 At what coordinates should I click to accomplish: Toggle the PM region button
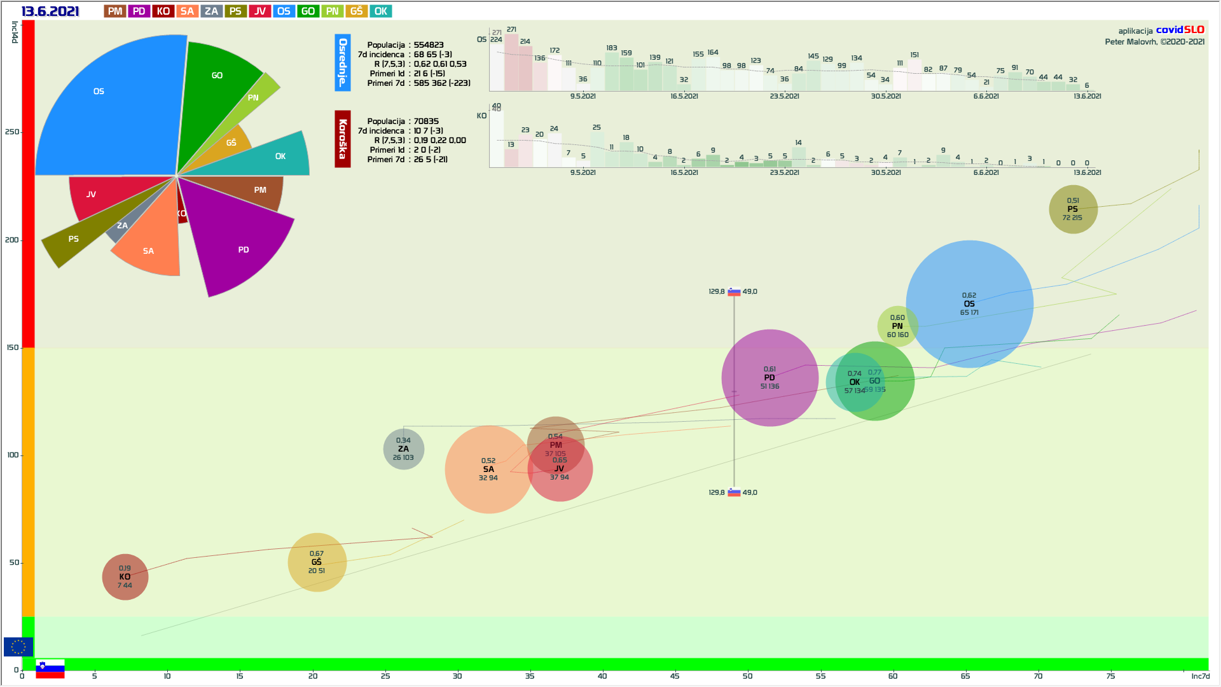pos(115,11)
